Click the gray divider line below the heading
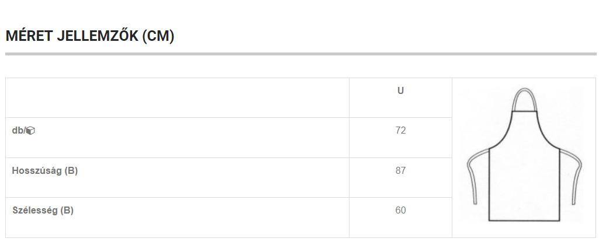The height and width of the screenshot is (245, 599). pyautogui.click(x=300, y=54)
